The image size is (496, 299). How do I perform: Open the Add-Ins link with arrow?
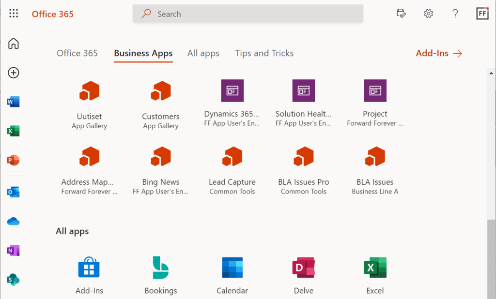coord(438,53)
